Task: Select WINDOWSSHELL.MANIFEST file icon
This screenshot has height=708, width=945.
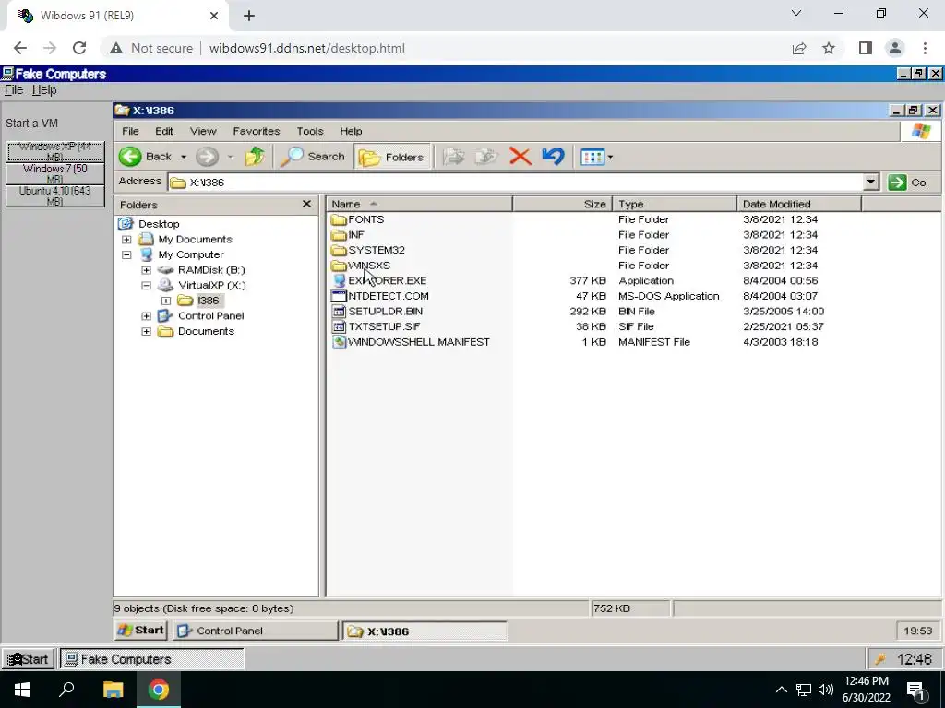Action: 339,342
